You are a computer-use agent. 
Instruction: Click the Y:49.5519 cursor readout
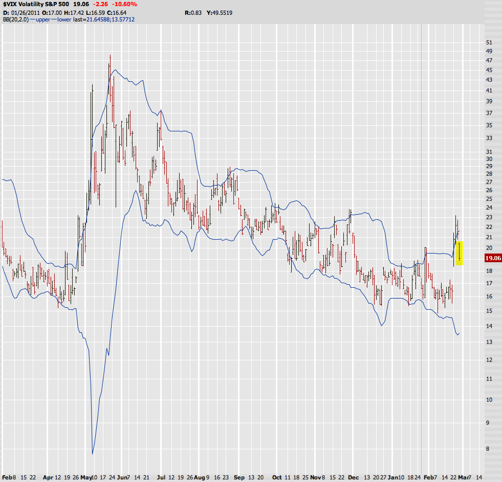(x=219, y=12)
